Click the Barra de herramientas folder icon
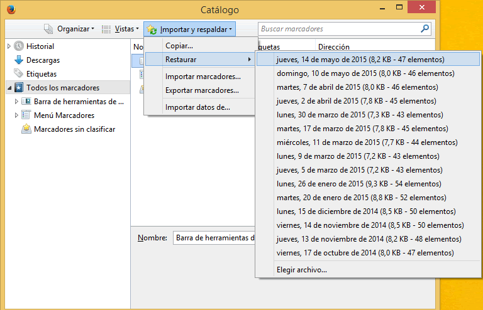Screen dimensions: 483x310 click(x=26, y=102)
